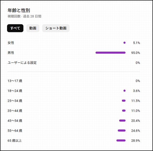Viewport: 153px width, 151px height.
Task: Click the 25〜34 歳 purple bar
Action: [x=124, y=101]
